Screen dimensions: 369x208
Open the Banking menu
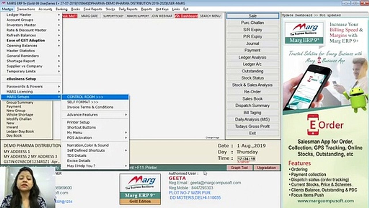pos(62,9)
